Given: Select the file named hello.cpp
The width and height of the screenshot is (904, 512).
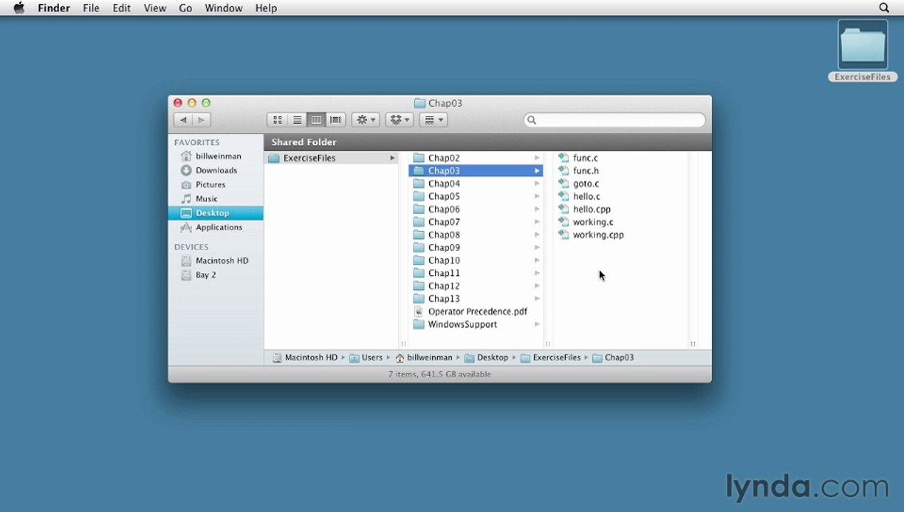Looking at the screenshot, I should tap(592, 209).
